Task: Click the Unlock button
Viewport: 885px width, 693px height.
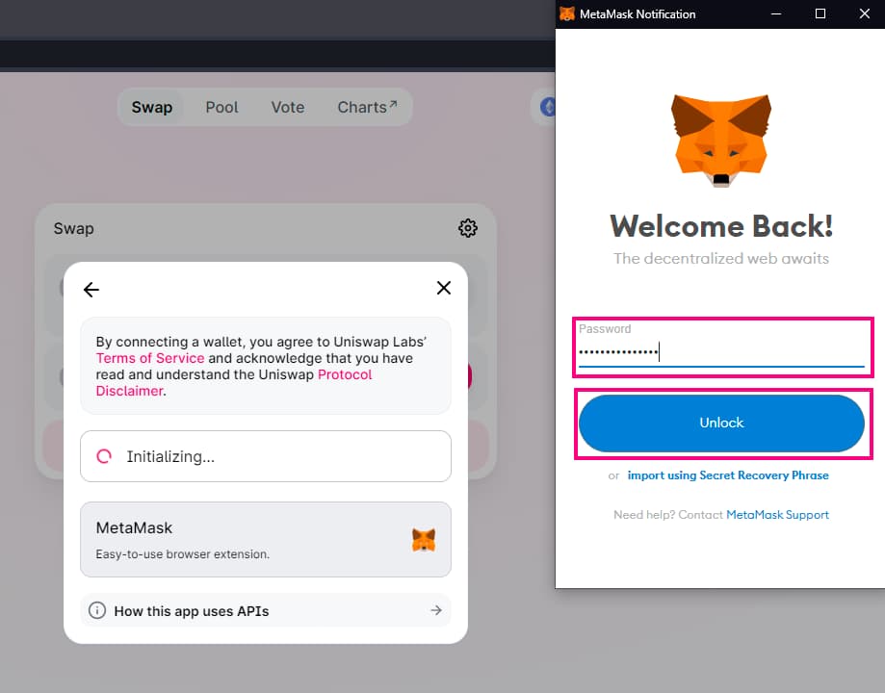Action: [x=721, y=423]
